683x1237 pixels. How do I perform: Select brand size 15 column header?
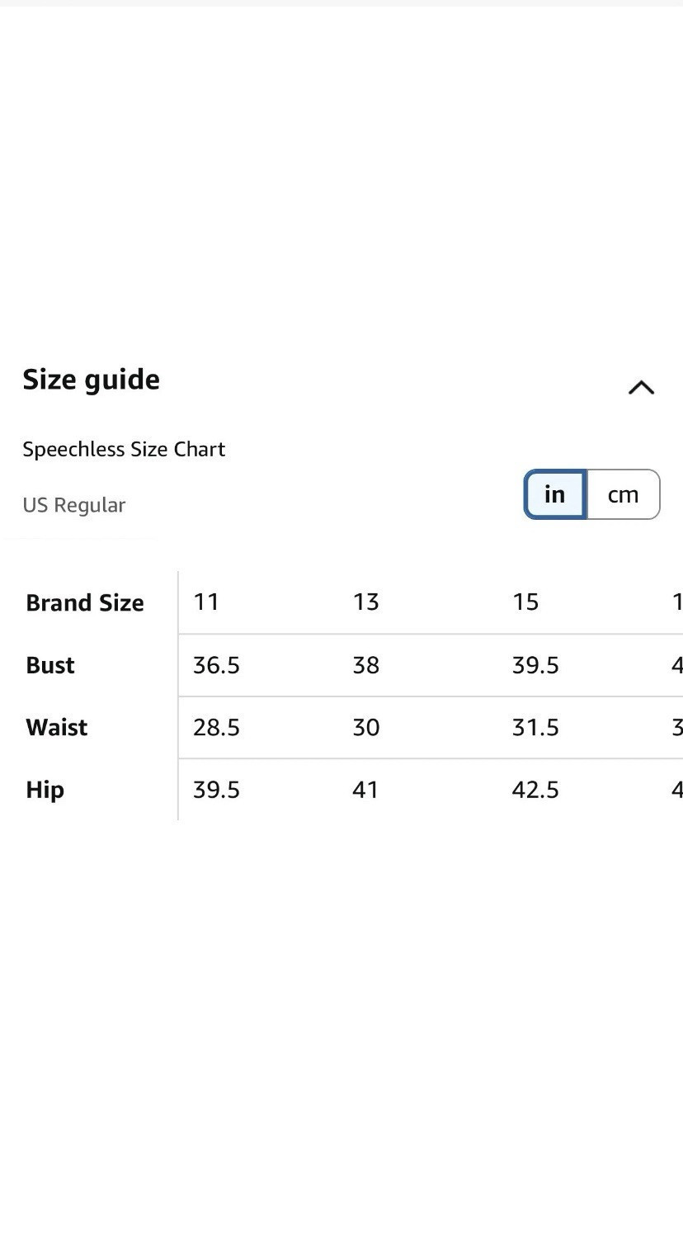[525, 602]
